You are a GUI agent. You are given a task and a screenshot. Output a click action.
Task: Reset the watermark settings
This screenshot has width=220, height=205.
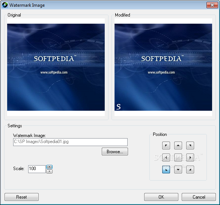(x=21, y=197)
